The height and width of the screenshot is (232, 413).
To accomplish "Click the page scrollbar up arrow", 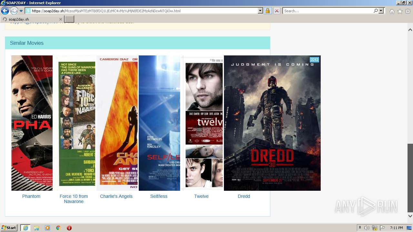I will [410, 30].
